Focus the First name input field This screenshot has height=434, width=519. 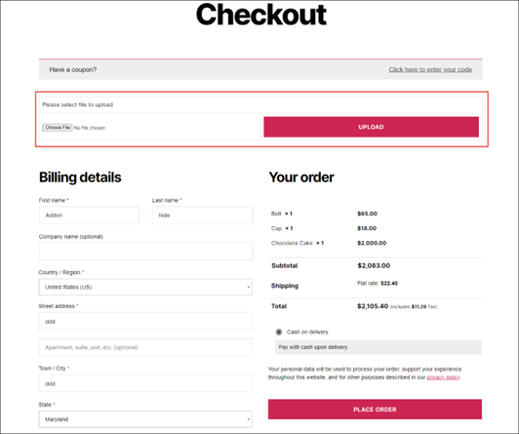tap(89, 216)
